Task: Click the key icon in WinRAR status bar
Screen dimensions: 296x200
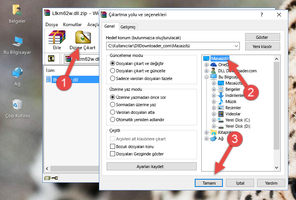Action: point(55,178)
